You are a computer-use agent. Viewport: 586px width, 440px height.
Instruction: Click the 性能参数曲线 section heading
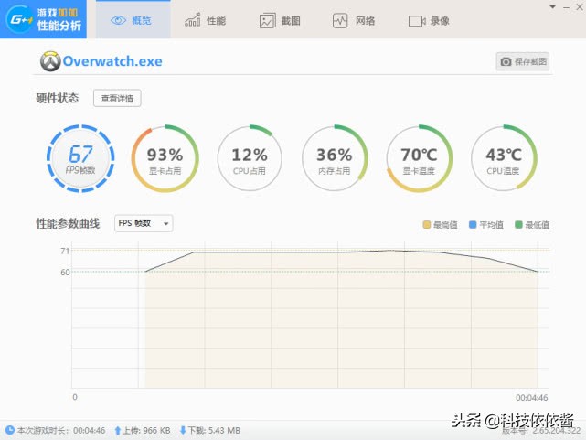pos(68,223)
